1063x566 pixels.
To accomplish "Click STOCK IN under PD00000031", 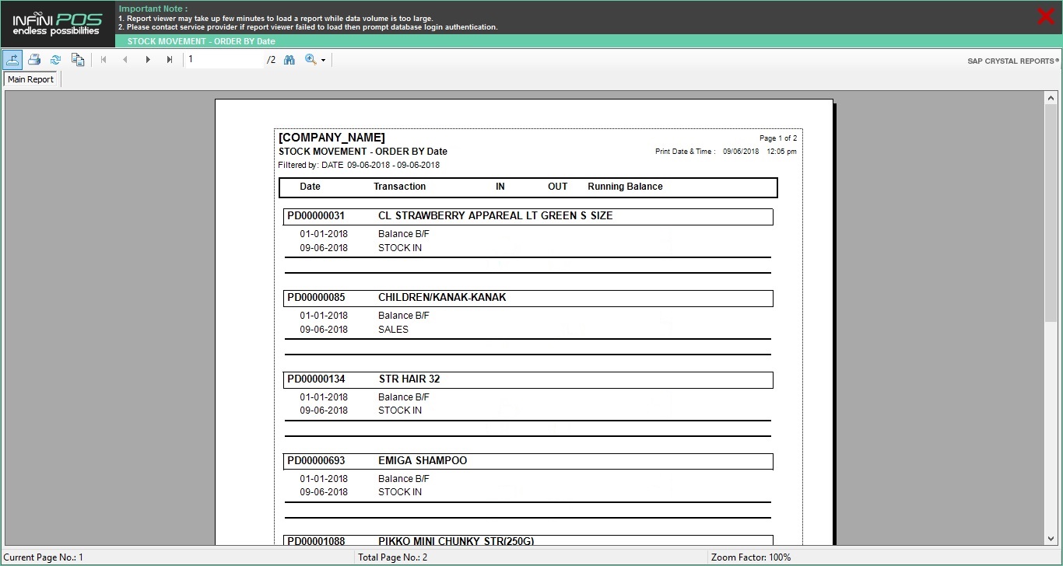I will 400,248.
